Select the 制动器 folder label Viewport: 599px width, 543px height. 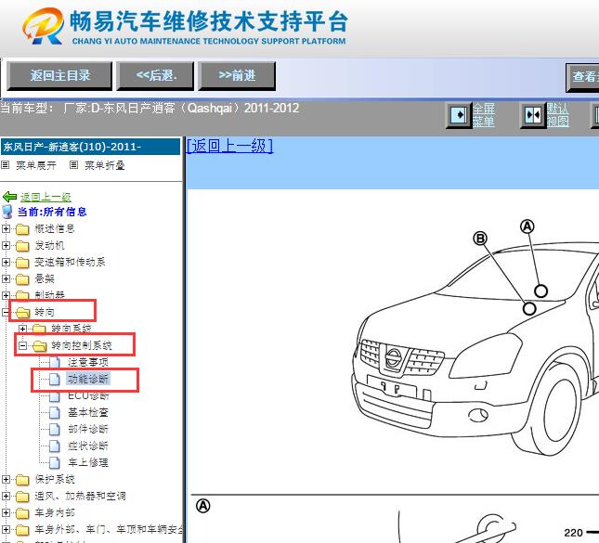[x=49, y=295]
